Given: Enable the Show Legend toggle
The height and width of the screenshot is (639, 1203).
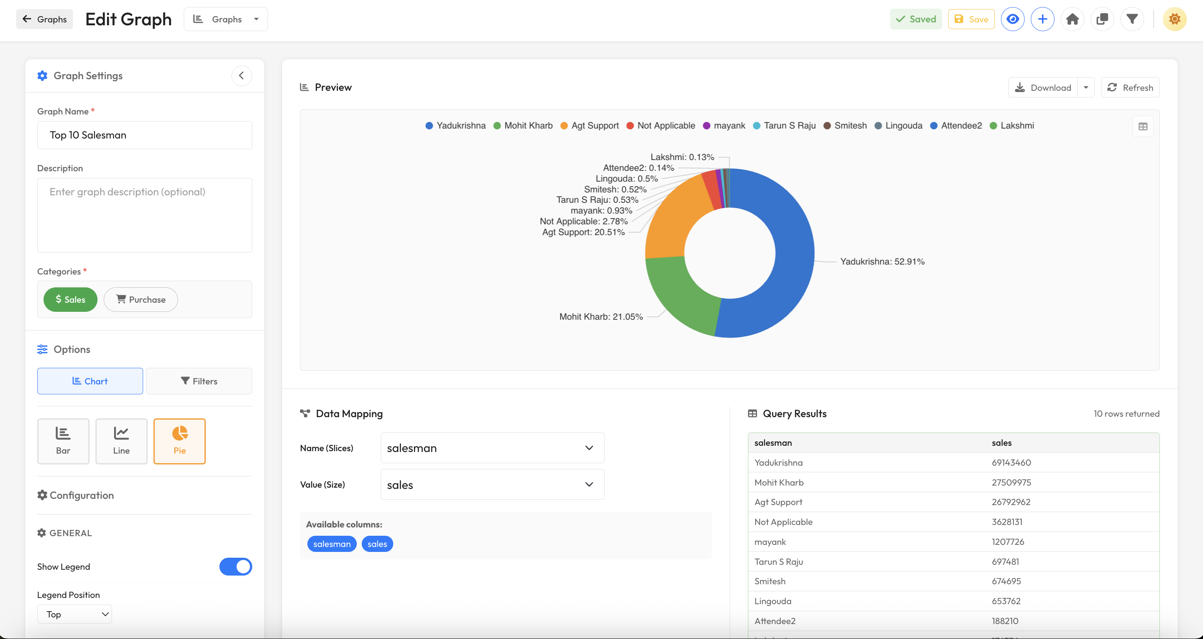Looking at the screenshot, I should click(235, 567).
